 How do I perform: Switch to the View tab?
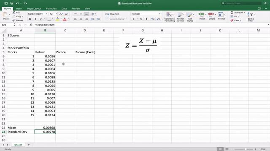click(87, 8)
